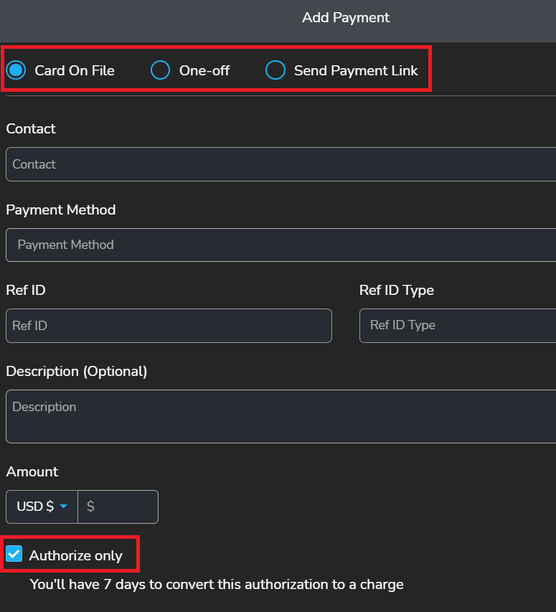The height and width of the screenshot is (612, 556).
Task: Click the Add Payment dialog title
Action: click(346, 18)
